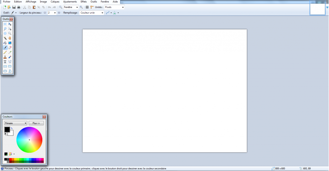The image size is (329, 171).
Task: Select the Freeform Shape tool
Action: pos(10,71)
